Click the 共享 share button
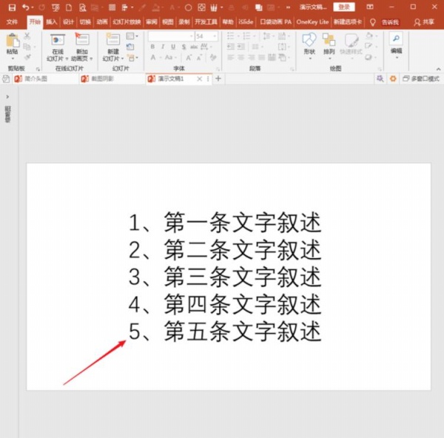The width and height of the screenshot is (444, 438). pyautogui.click(x=424, y=22)
